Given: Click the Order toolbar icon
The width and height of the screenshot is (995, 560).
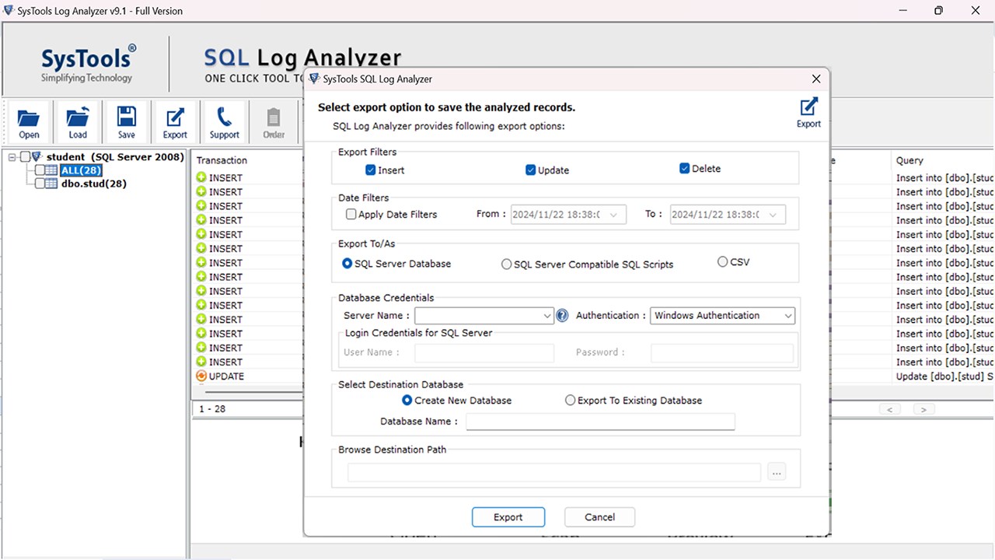Looking at the screenshot, I should 274,123.
